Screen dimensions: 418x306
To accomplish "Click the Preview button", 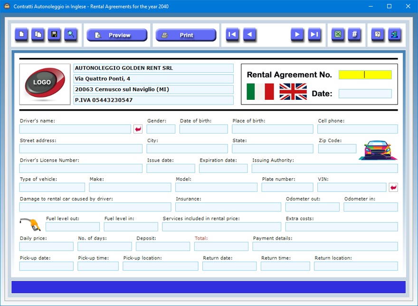I will (x=117, y=35).
